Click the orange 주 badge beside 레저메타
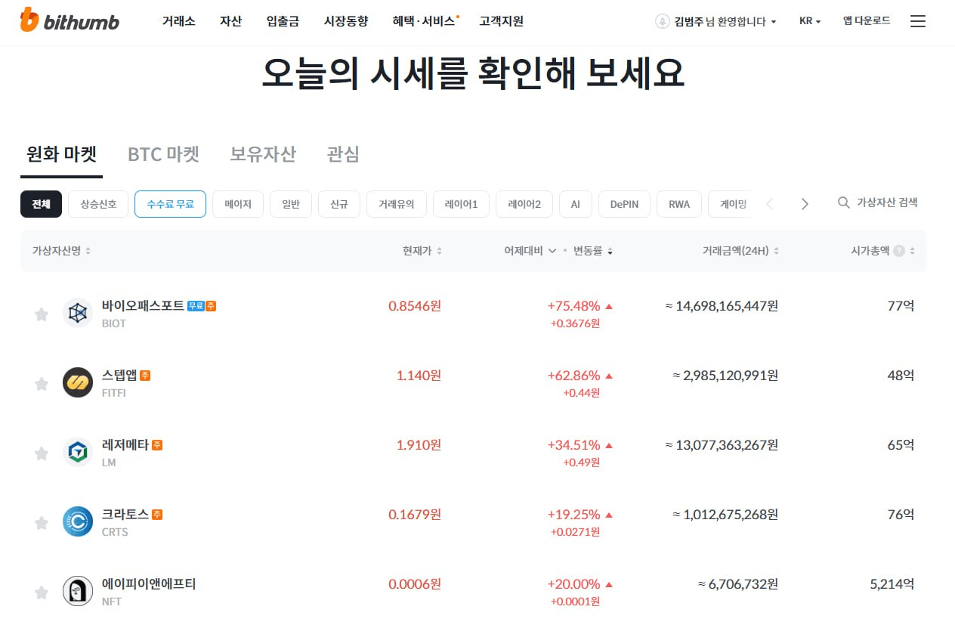This screenshot has height=625, width=955. point(157,445)
